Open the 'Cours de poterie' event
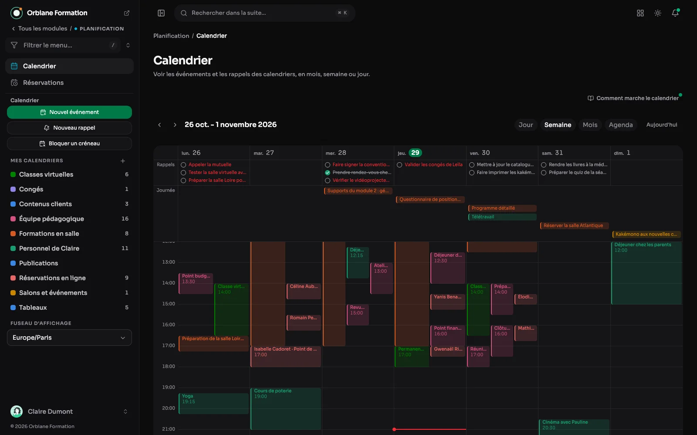Screen dimensions: 697x435 286,408
